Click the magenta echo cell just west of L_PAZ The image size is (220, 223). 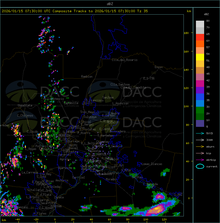pyautogui.click(x=159, y=197)
